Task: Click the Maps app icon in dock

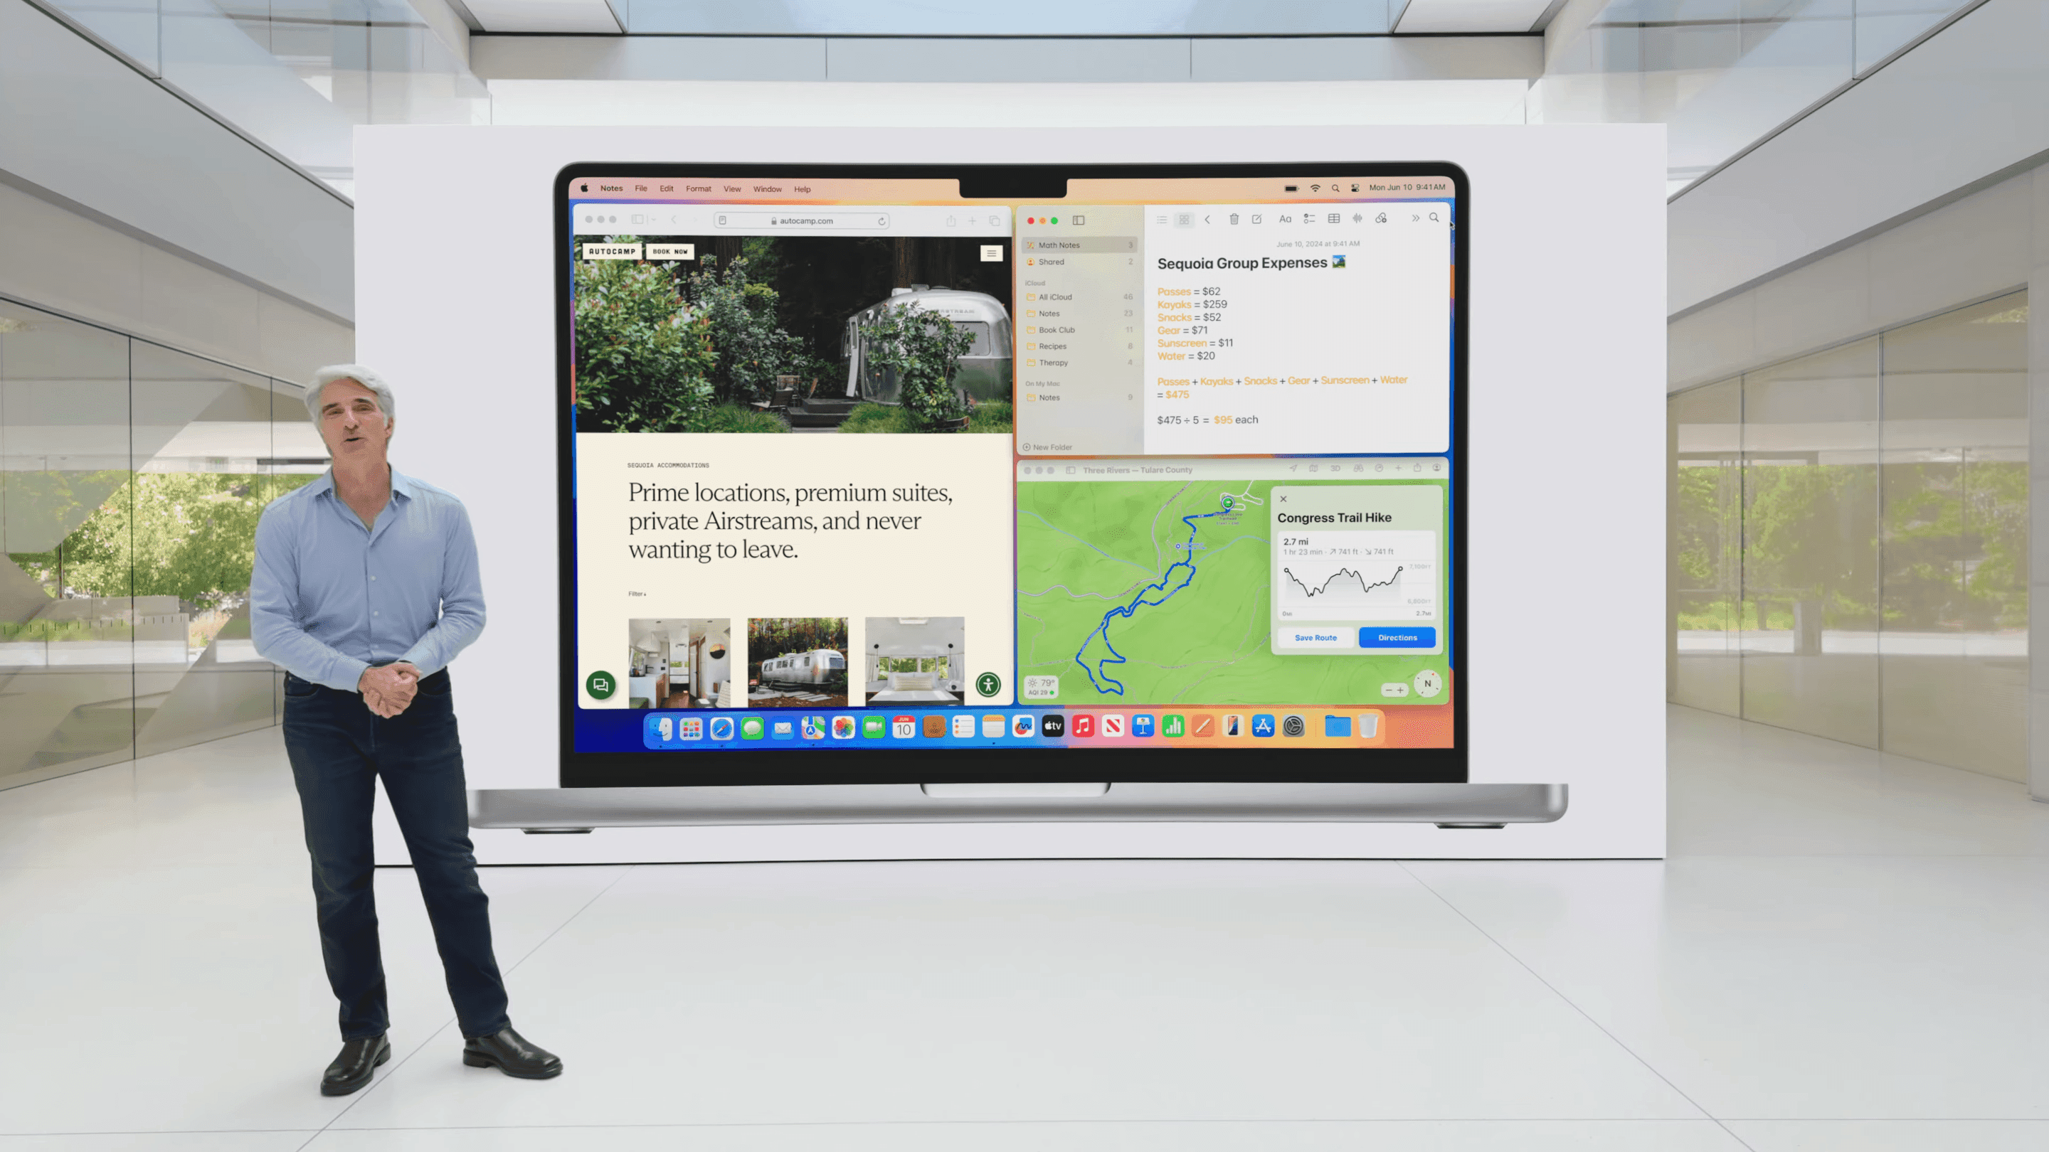Action: [813, 727]
